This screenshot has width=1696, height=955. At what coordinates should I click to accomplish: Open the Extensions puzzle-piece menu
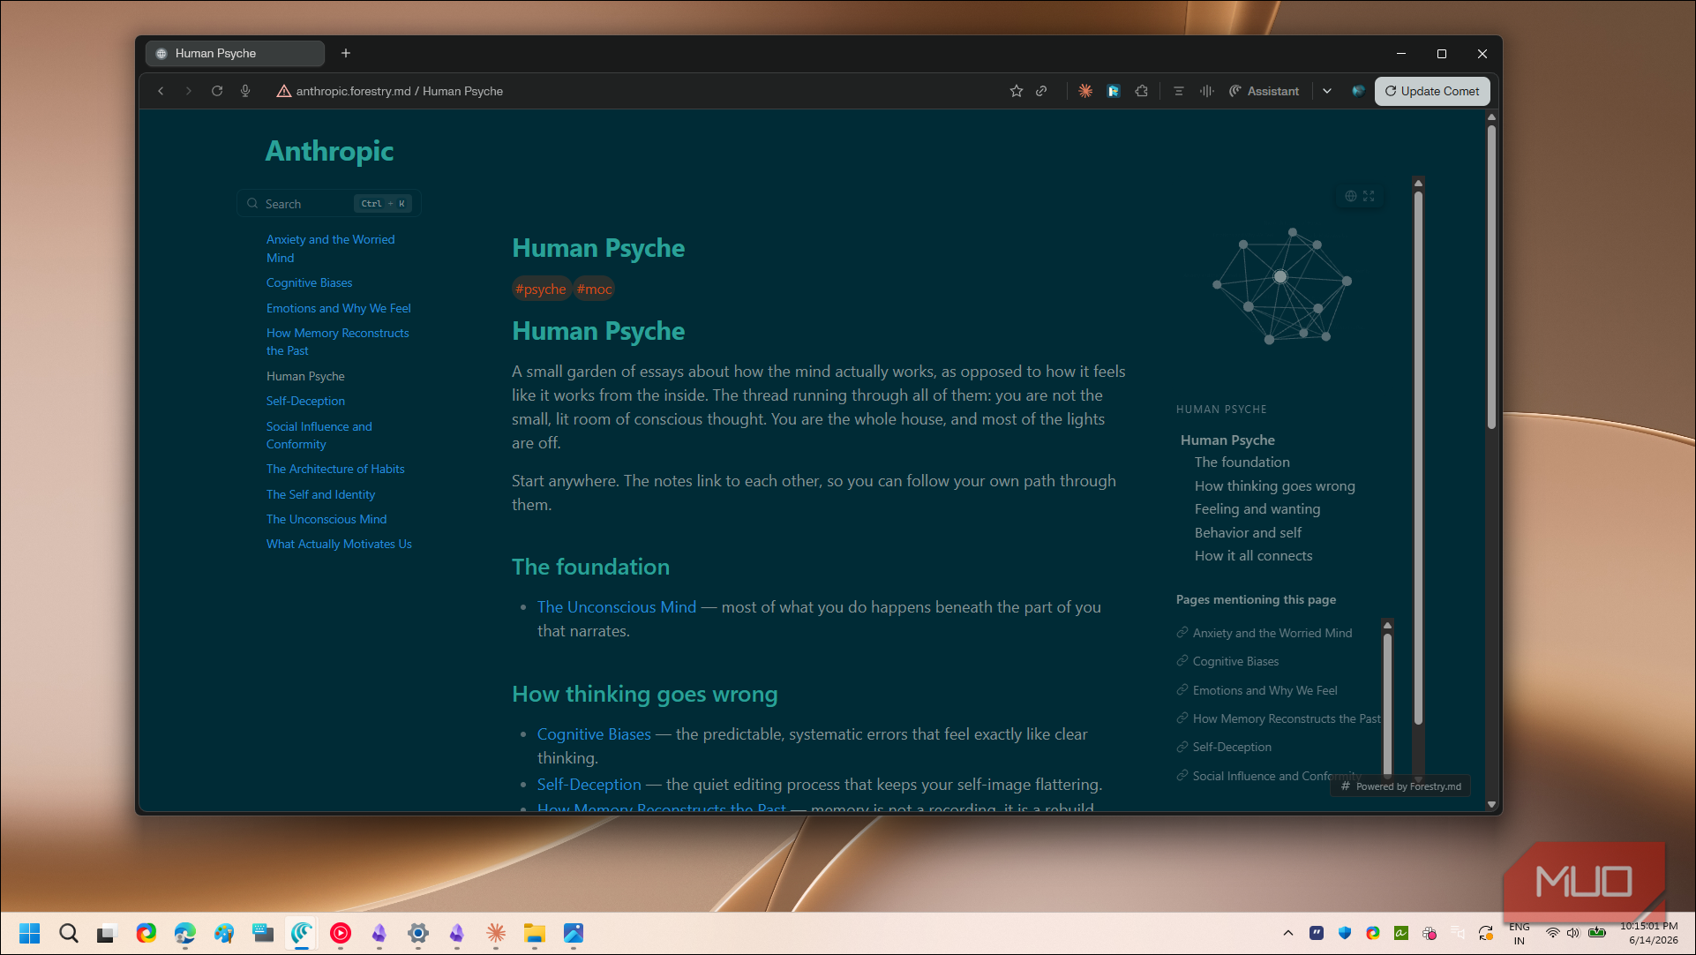(x=1142, y=91)
